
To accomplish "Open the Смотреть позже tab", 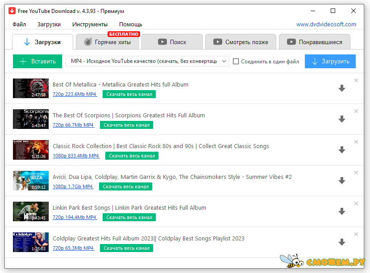I will 241,42.
